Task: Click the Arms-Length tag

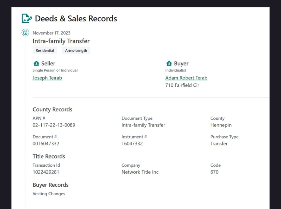Action: 76,50
